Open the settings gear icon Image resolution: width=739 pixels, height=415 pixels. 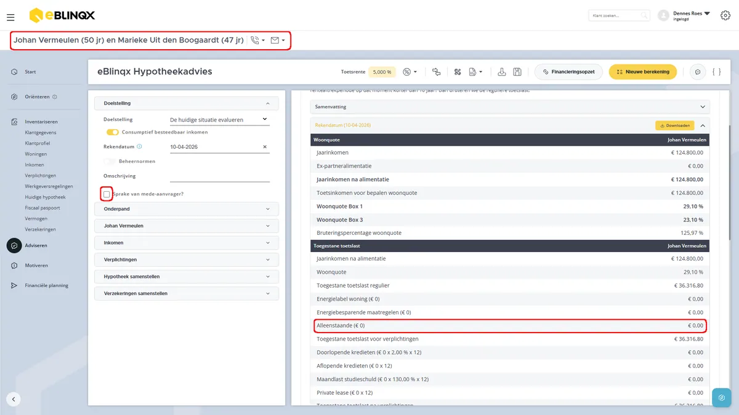[x=725, y=15]
